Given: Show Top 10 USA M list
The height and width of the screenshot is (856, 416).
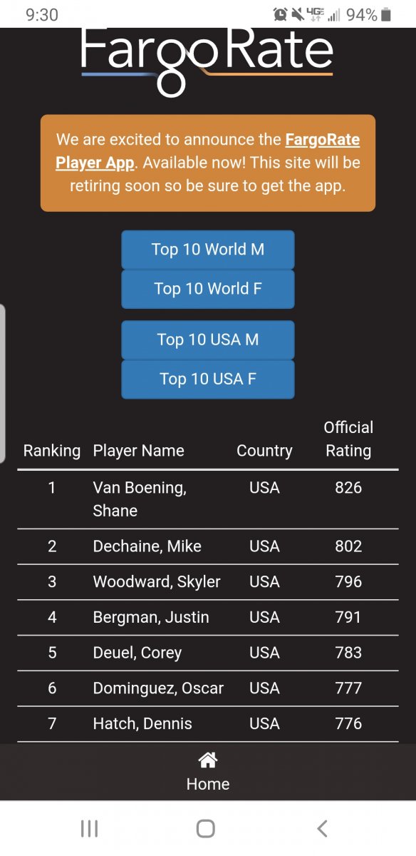Looking at the screenshot, I should click(x=208, y=340).
